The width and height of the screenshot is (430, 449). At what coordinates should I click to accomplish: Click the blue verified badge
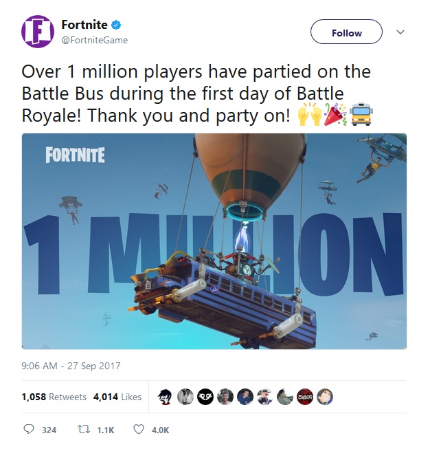click(115, 25)
